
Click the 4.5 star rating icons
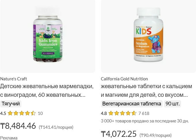[x=22, y=113]
